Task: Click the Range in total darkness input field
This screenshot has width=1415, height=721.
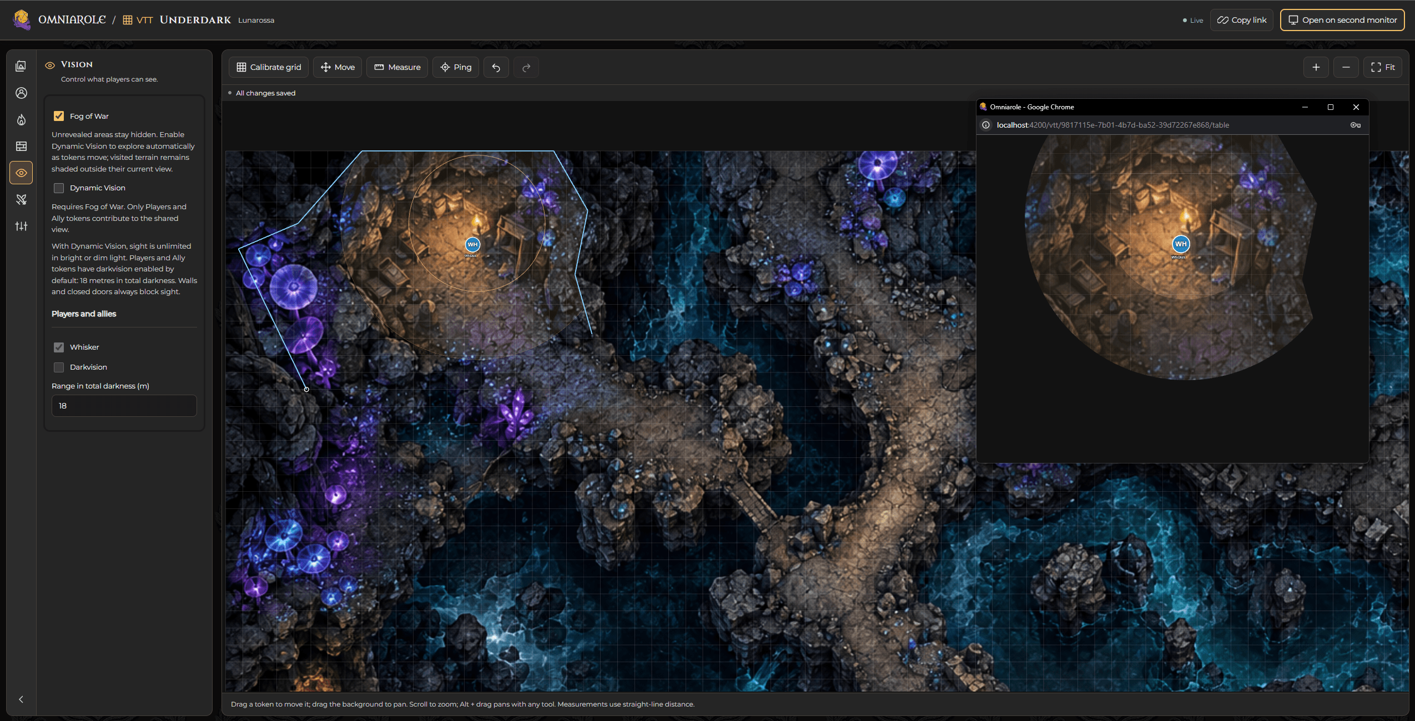Action: 124,406
